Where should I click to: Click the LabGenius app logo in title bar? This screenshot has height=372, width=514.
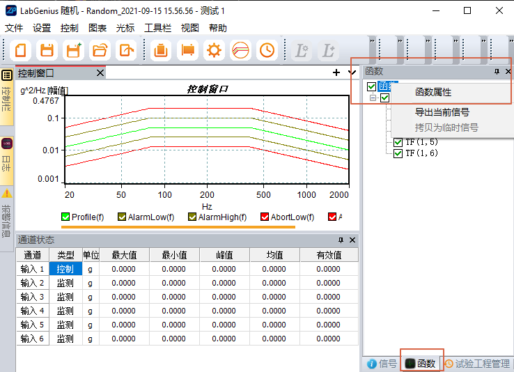[x=11, y=10]
